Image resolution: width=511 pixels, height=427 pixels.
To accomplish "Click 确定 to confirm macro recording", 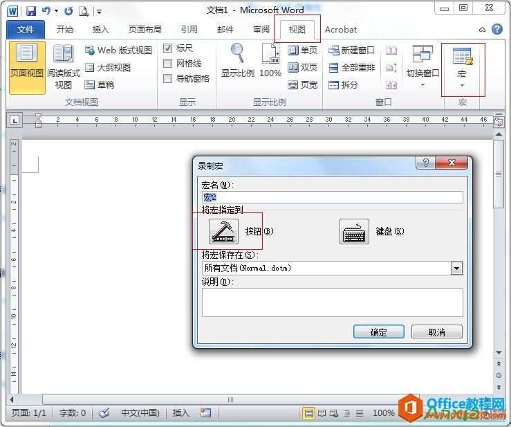I will tap(379, 332).
